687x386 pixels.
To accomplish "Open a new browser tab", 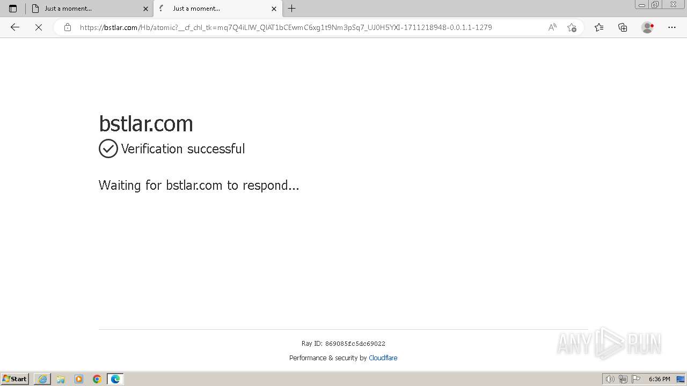I will coord(292,9).
